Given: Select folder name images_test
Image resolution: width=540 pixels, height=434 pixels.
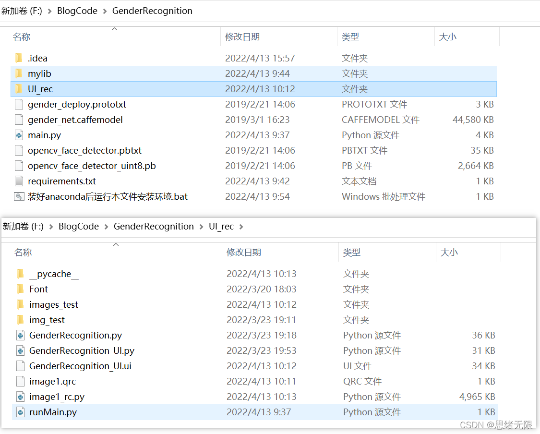Looking at the screenshot, I should click(53, 305).
